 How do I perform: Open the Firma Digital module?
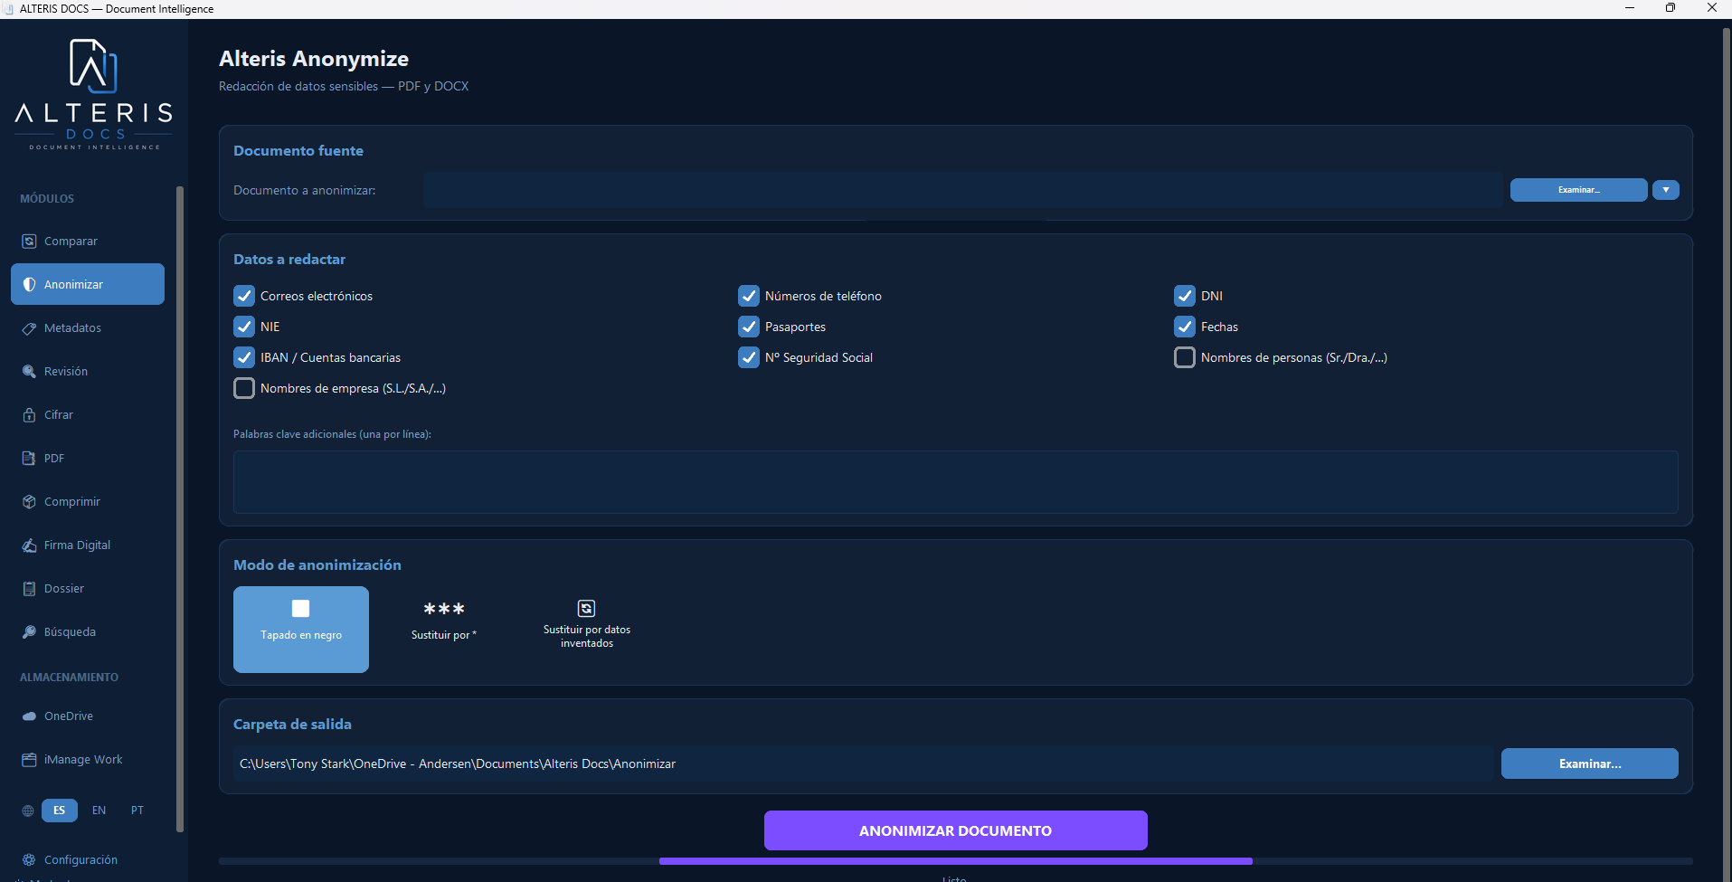[x=88, y=545]
